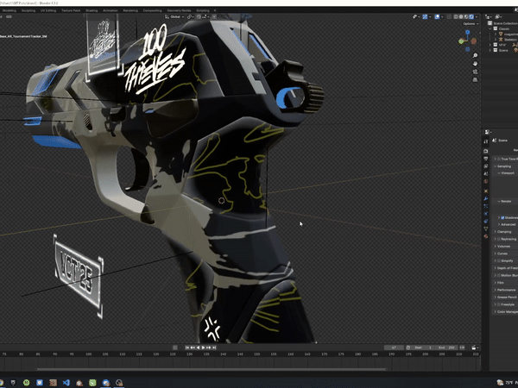The image size is (518, 388).
Task: Toggle the Raytracing panel checkbox
Action: [499, 239]
